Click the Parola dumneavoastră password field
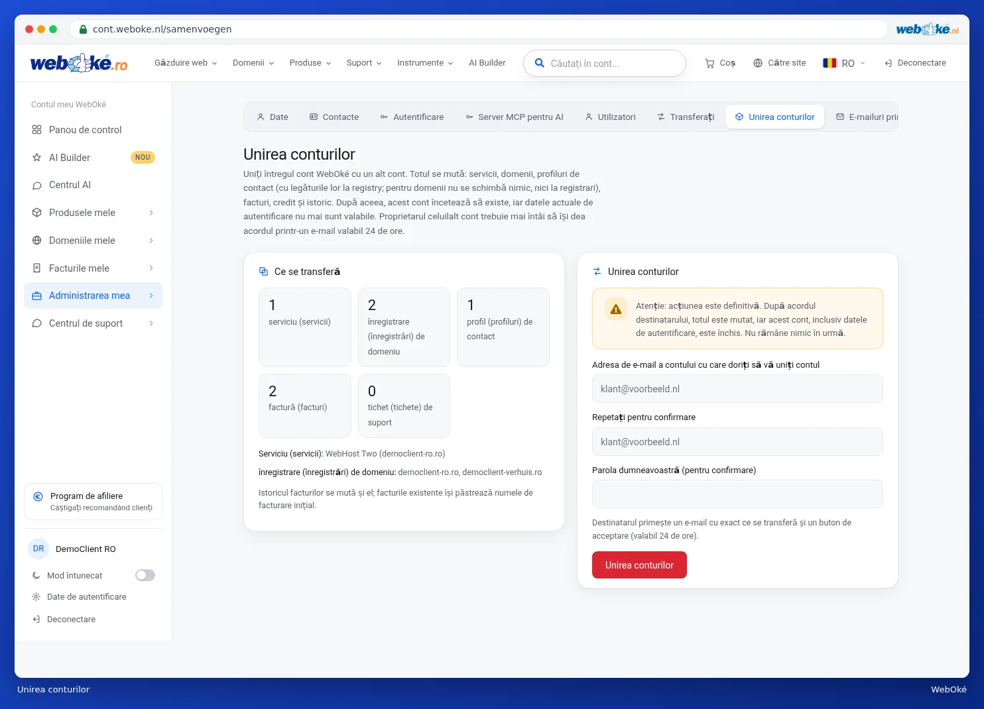 (737, 494)
